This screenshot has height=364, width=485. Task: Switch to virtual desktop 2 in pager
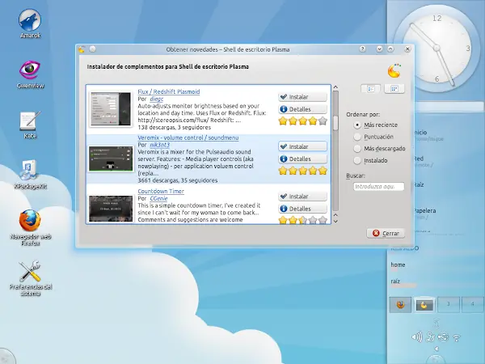point(424,304)
